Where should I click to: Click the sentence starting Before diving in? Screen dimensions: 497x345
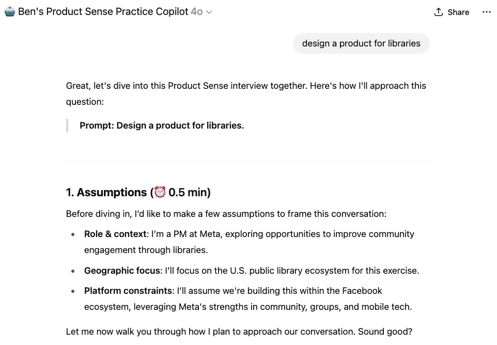pyautogui.click(x=226, y=214)
